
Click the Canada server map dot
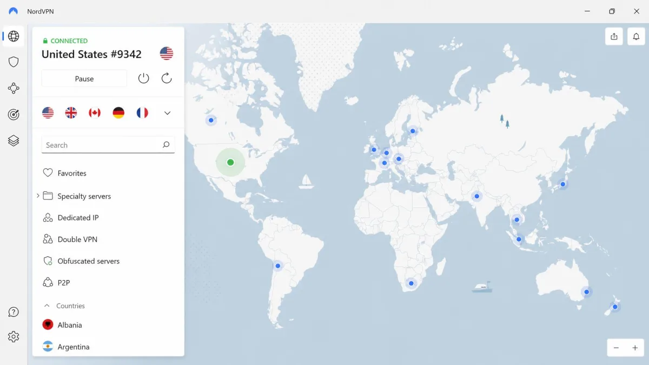point(211,120)
